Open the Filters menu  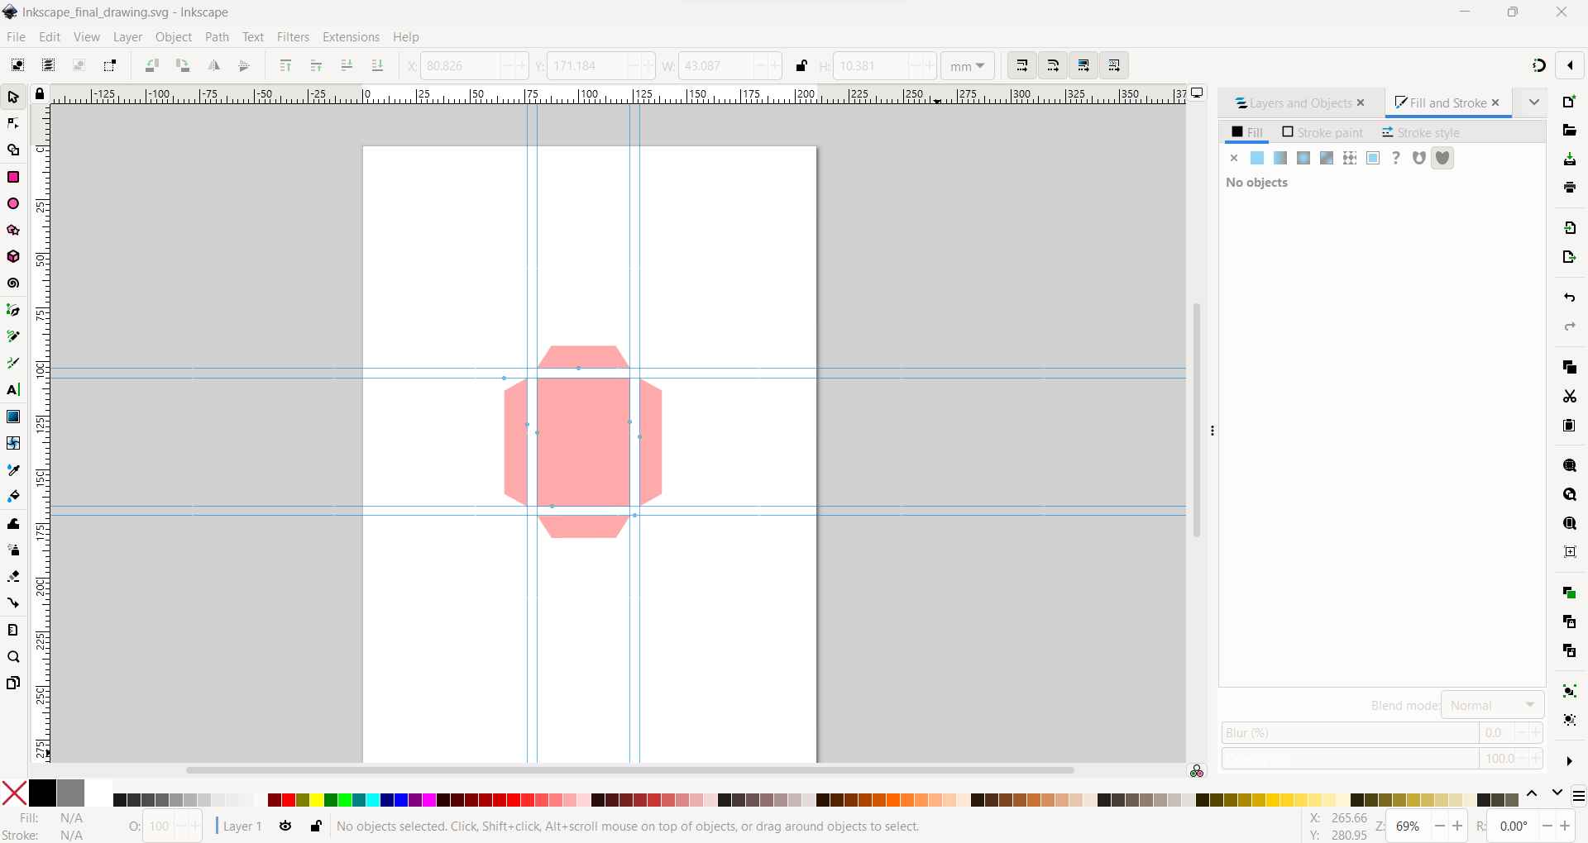293,37
